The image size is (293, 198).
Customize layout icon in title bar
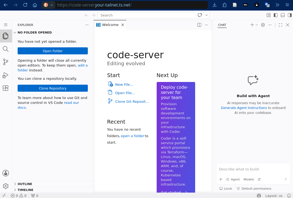click(x=269, y=15)
